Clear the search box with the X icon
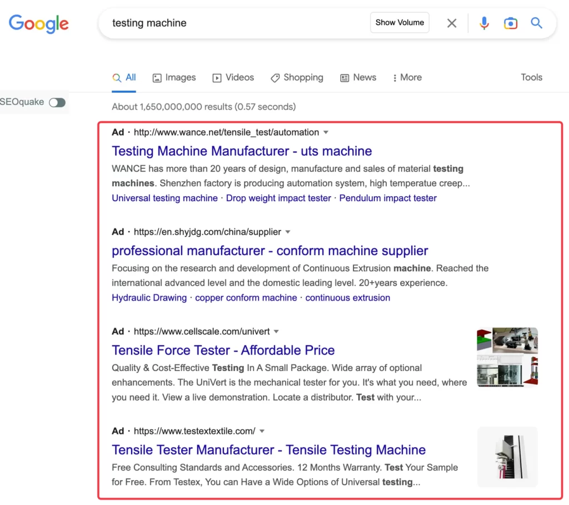Screen dimensions: 569x505 452,23
